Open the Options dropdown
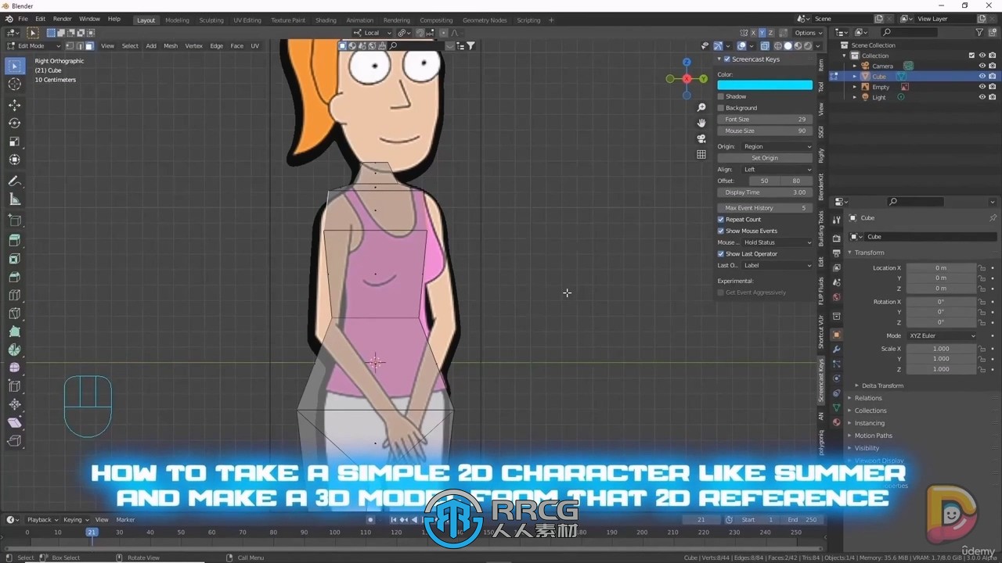The image size is (1002, 563). 809,33
